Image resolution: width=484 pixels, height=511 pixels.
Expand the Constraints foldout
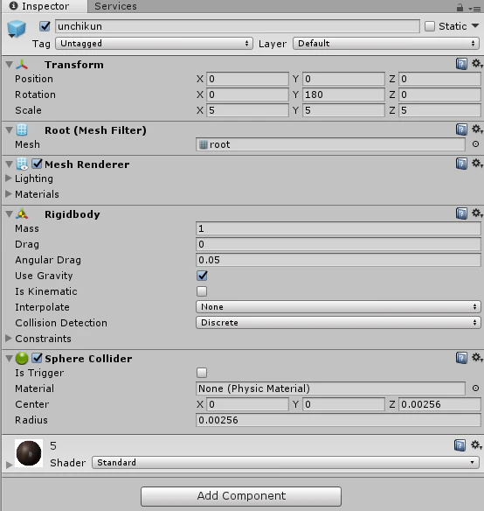(x=9, y=339)
